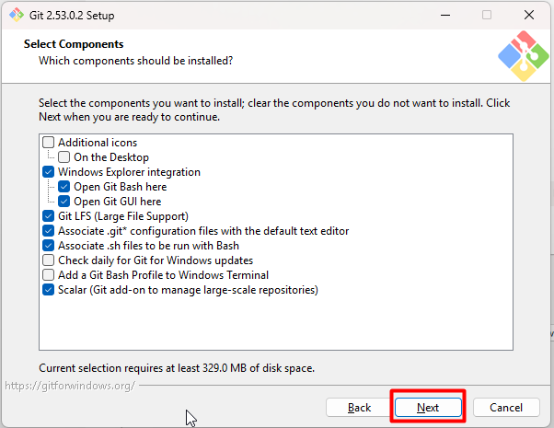Minimize the Git Setup window
Image resolution: width=554 pixels, height=428 pixels.
pyautogui.click(x=445, y=16)
